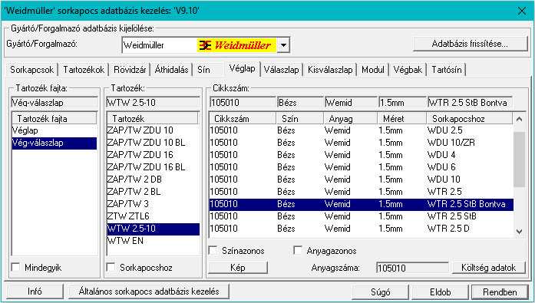Click the Eldob cancel button
Screen dimensions: 535x303
tap(440, 292)
